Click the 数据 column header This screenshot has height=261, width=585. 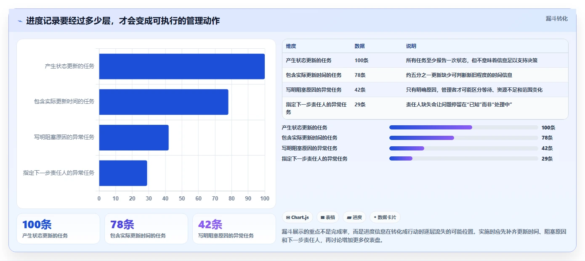(360, 46)
